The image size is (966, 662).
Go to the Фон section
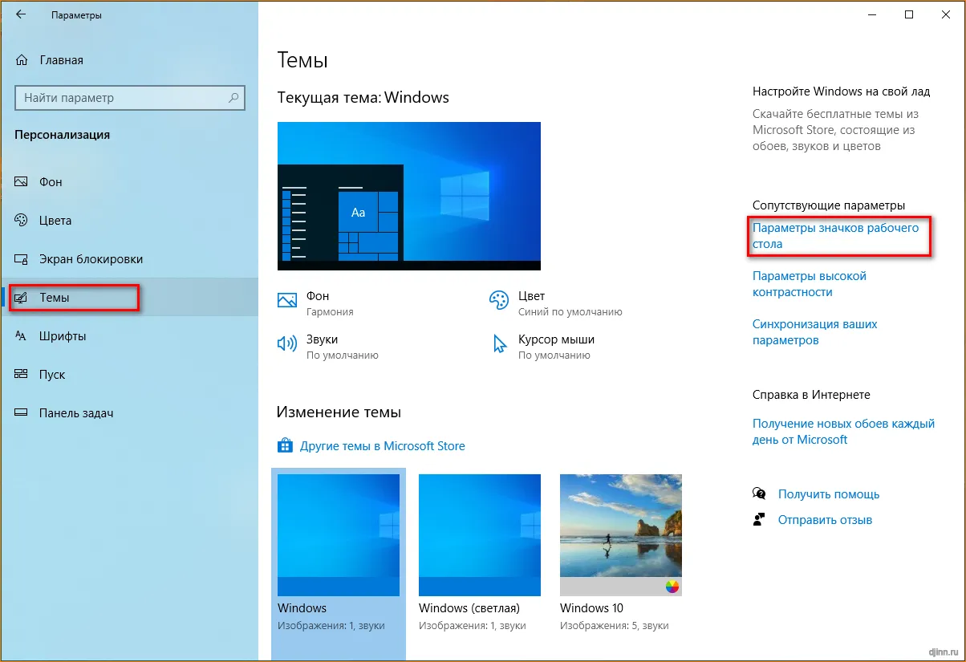[51, 181]
